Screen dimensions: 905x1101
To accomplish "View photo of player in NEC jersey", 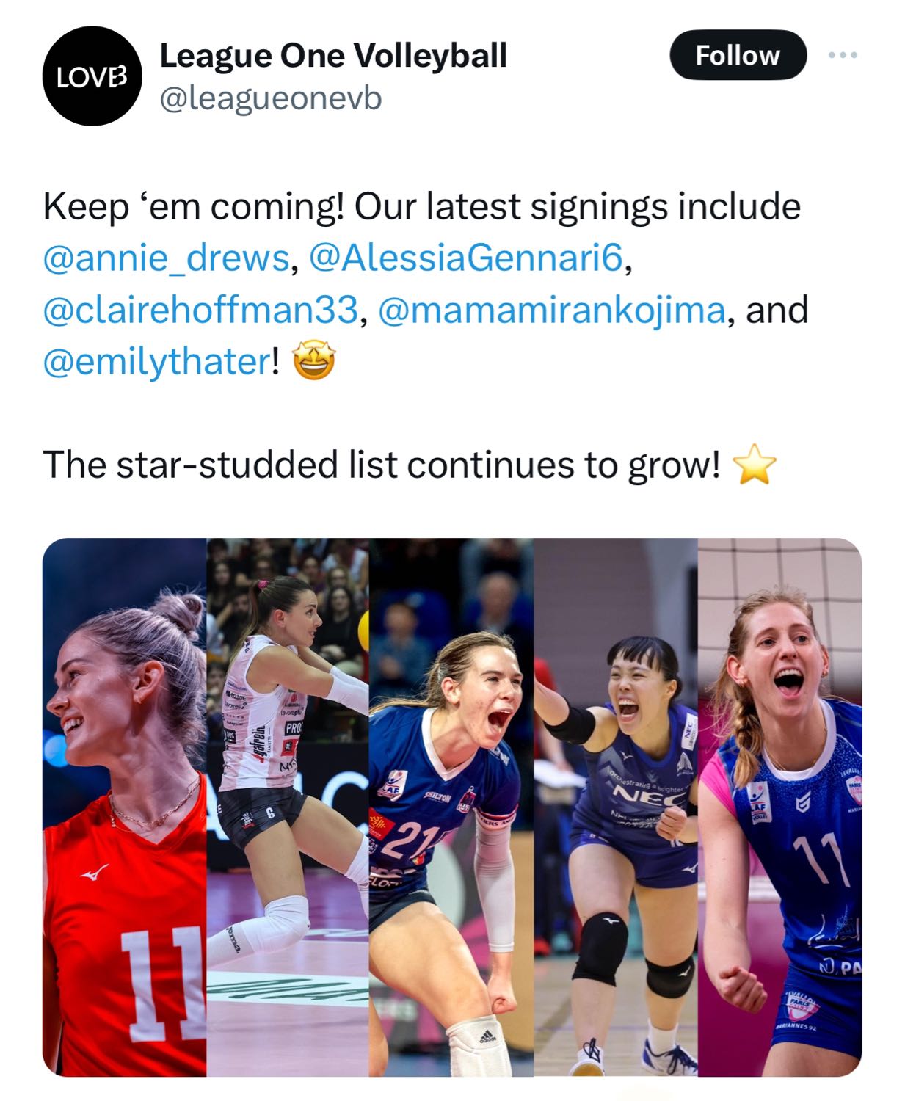I will (x=616, y=807).
